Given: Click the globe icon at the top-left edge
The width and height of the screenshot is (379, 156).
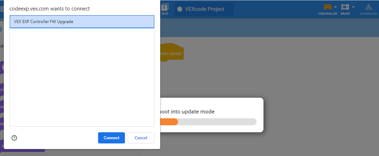Looking at the screenshot, I should (1, 9).
